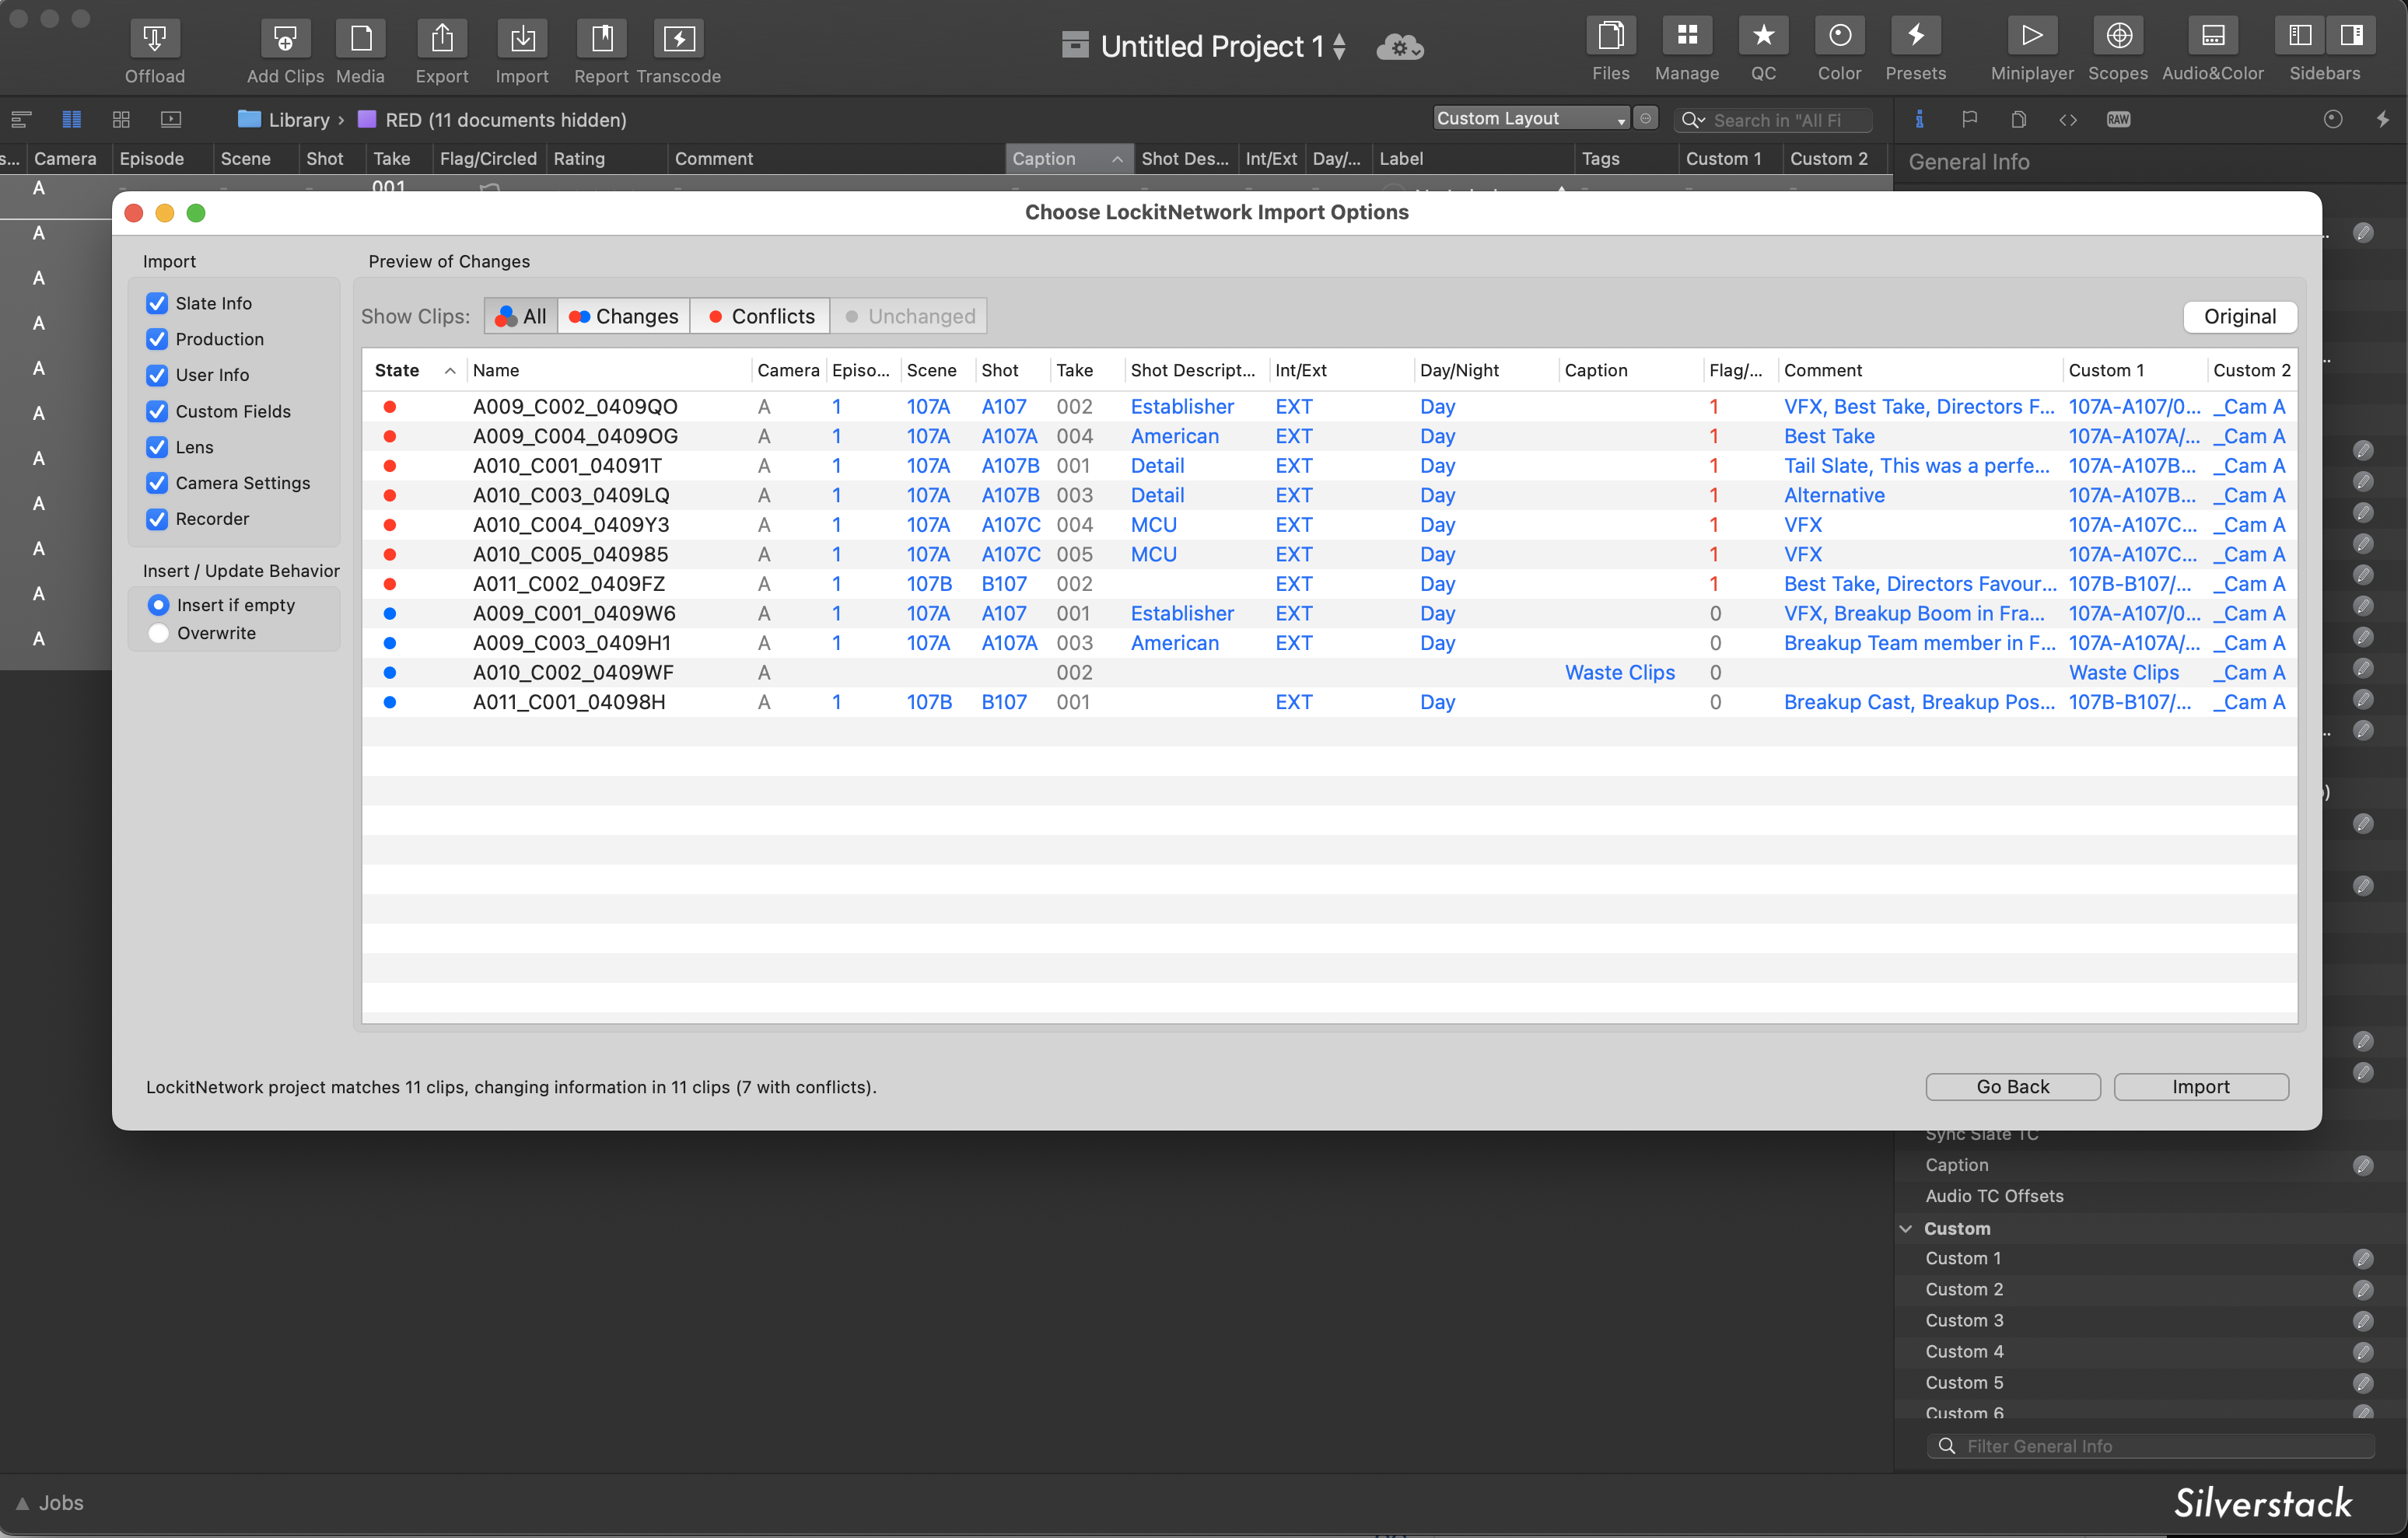Open the flag tab icon in info panel

point(1969,119)
